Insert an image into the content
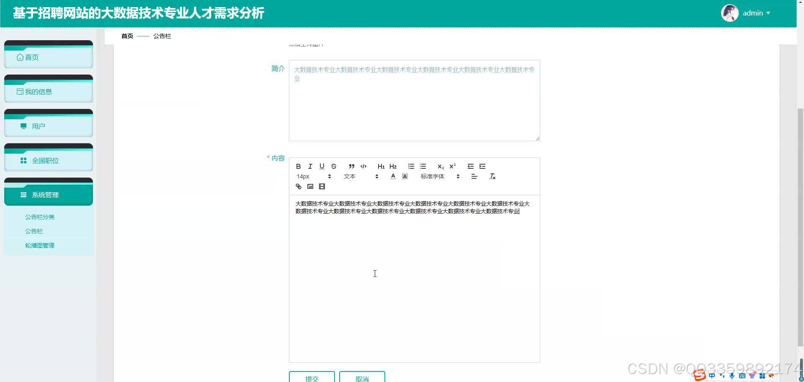Screen dimensions: 804x382 click(310, 186)
